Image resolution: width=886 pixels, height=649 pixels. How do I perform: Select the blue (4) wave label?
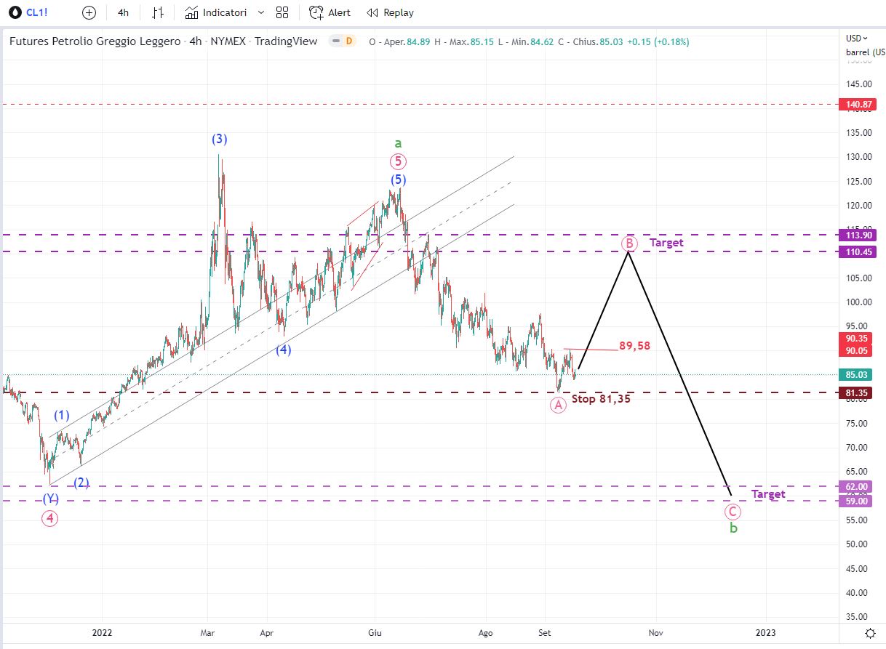pyautogui.click(x=284, y=350)
